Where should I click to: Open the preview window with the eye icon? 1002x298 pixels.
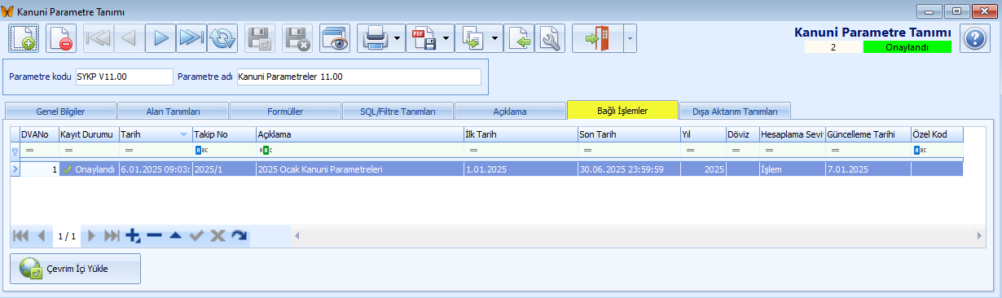[x=335, y=38]
